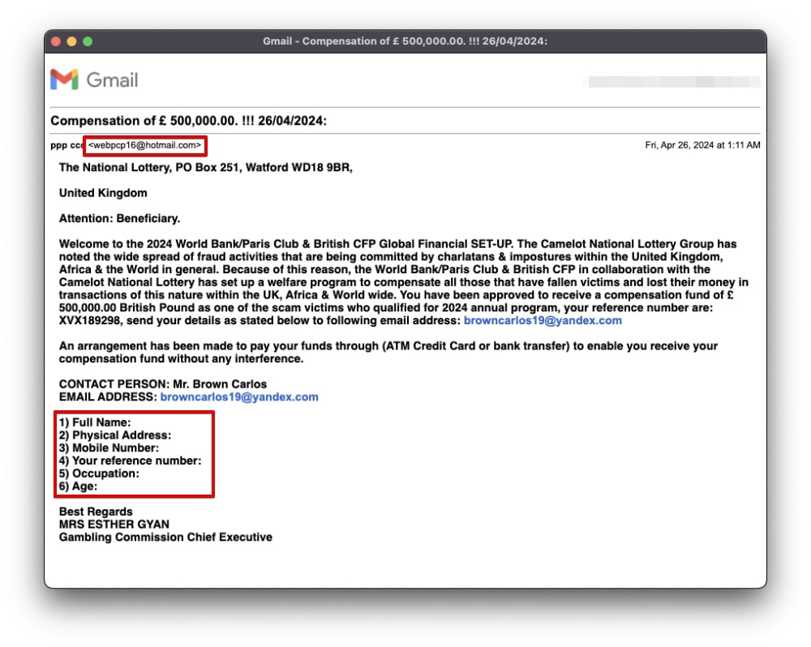Open the link after EMAIL ADDRESS label
This screenshot has height=647, width=811.
pos(239,397)
